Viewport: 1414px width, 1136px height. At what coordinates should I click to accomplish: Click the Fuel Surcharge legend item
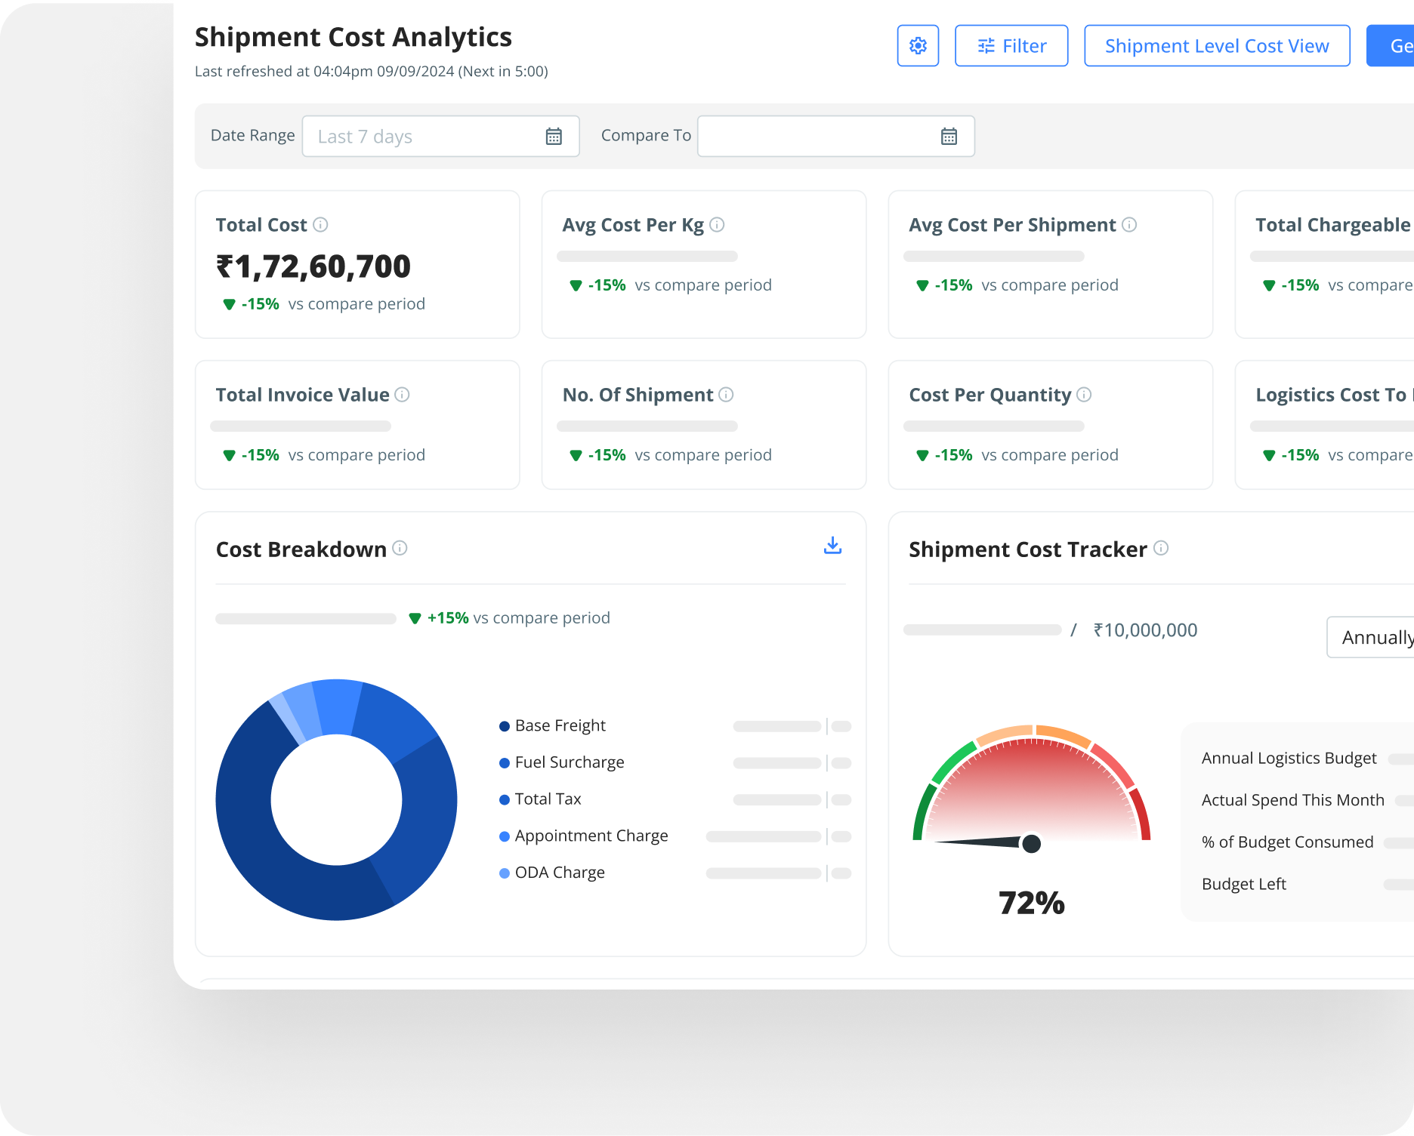569,762
